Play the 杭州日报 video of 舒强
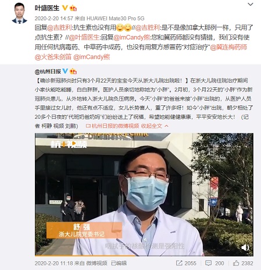Image resolution: width=261 pixels, height=270 pixels. coord(144,194)
